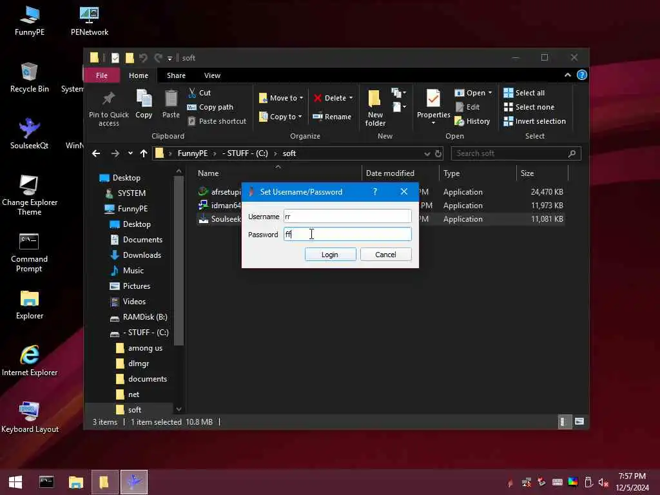
Task: Click Login in the Set Username/Password dialog
Action: point(330,255)
